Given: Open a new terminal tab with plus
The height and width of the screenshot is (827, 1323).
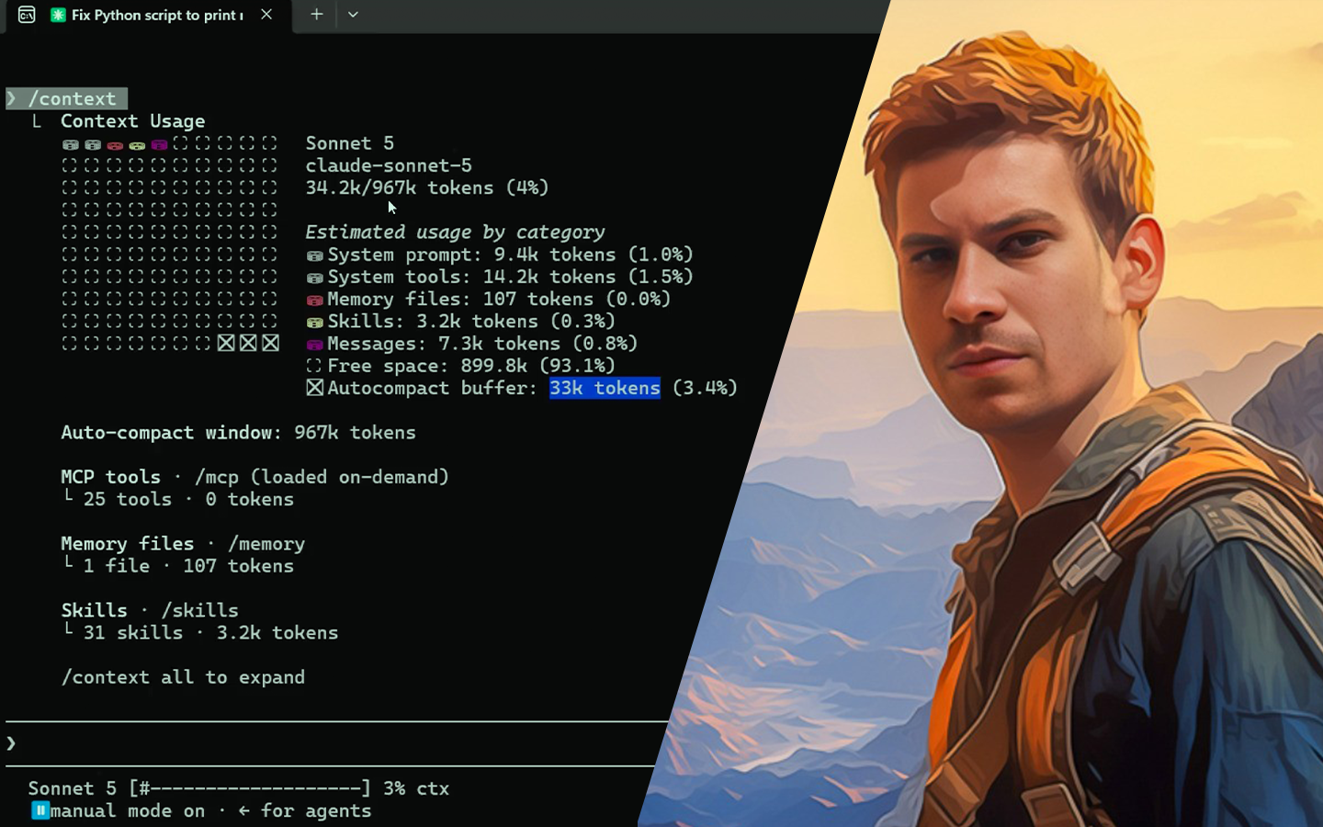Looking at the screenshot, I should (316, 15).
